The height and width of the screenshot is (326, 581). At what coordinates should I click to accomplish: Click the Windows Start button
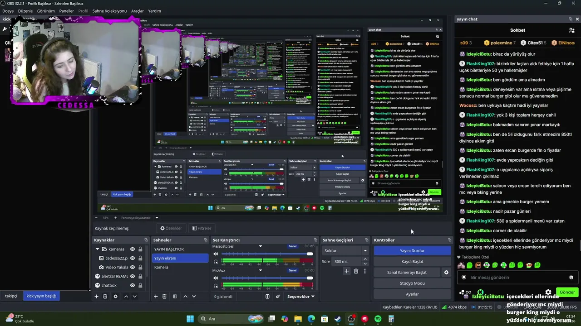coord(190,319)
